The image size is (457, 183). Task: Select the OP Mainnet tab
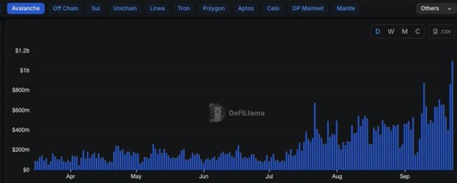click(x=308, y=8)
